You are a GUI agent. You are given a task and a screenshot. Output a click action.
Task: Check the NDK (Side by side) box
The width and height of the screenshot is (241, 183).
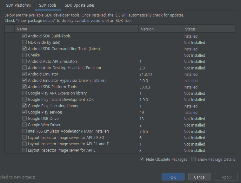24,42
